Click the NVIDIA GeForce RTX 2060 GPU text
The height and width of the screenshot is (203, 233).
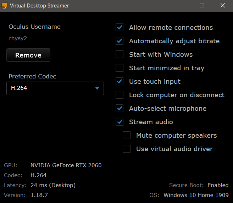[x=66, y=165]
